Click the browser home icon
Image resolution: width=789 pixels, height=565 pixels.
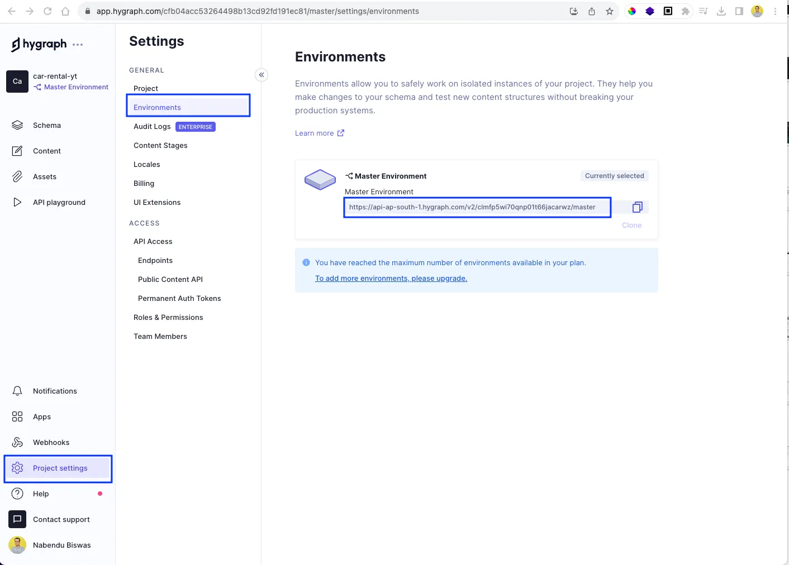[x=65, y=11]
